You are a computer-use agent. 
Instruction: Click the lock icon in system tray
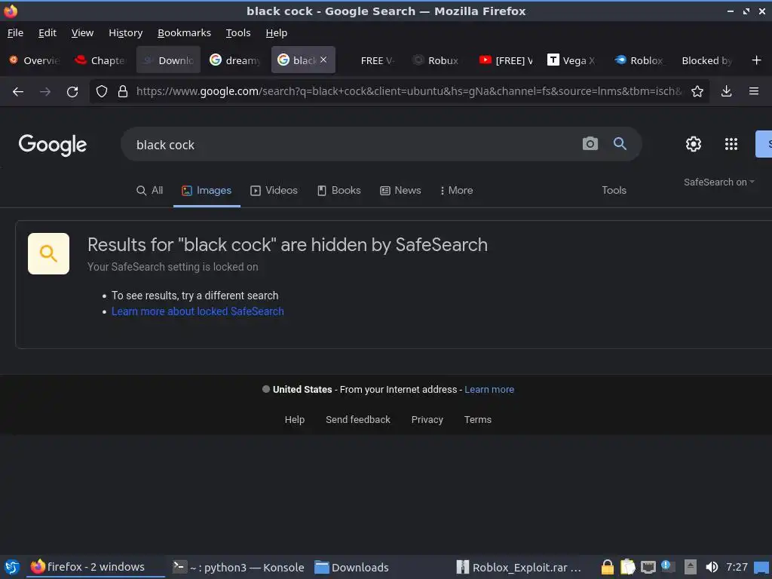[608, 567]
